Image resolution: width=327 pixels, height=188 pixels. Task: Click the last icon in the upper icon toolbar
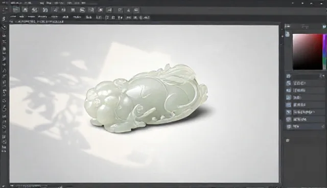tap(136, 10)
